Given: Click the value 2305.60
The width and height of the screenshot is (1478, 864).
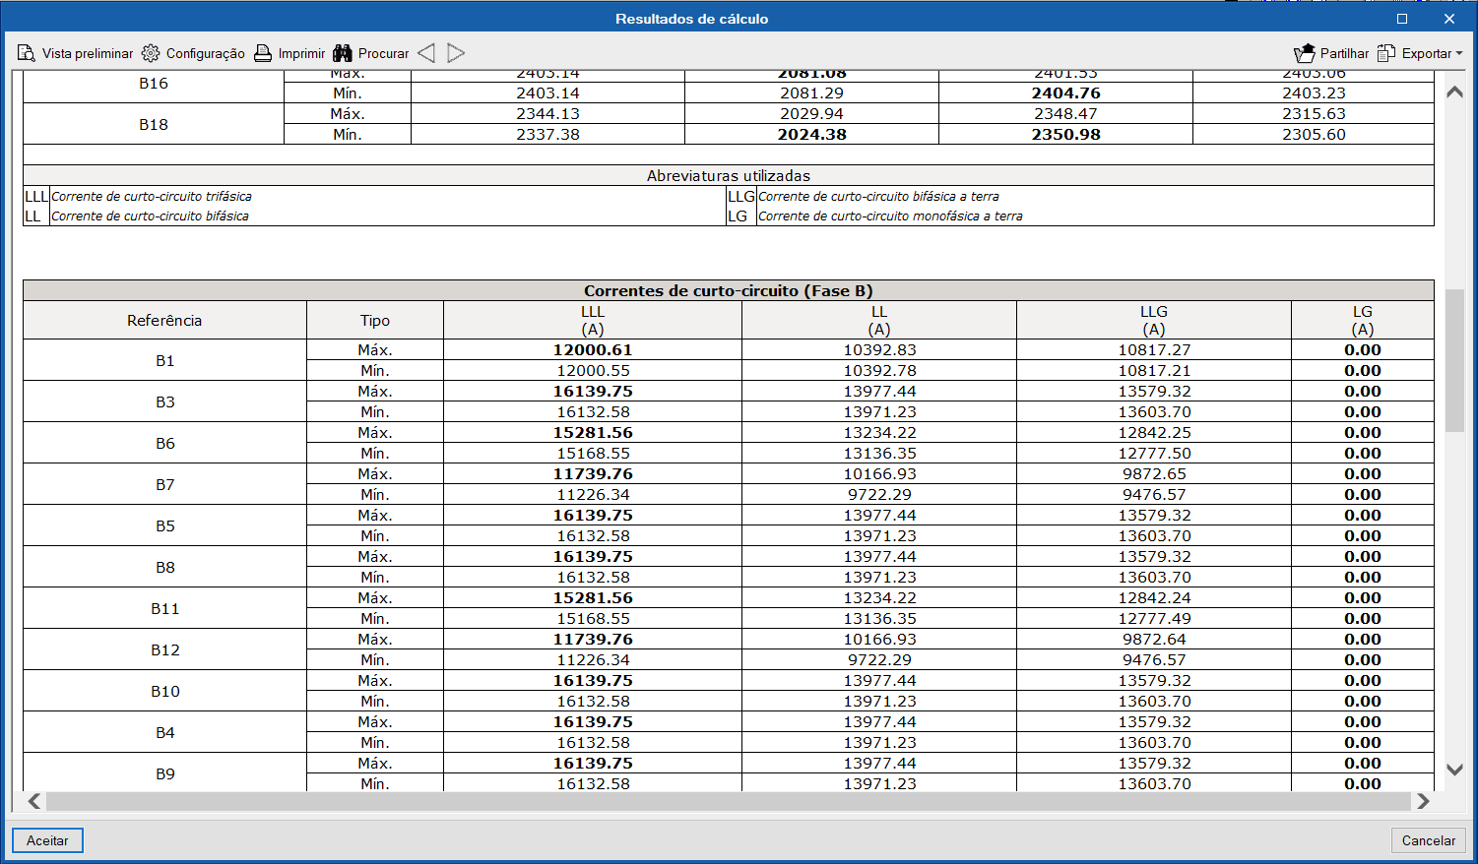Looking at the screenshot, I should pos(1314,135).
